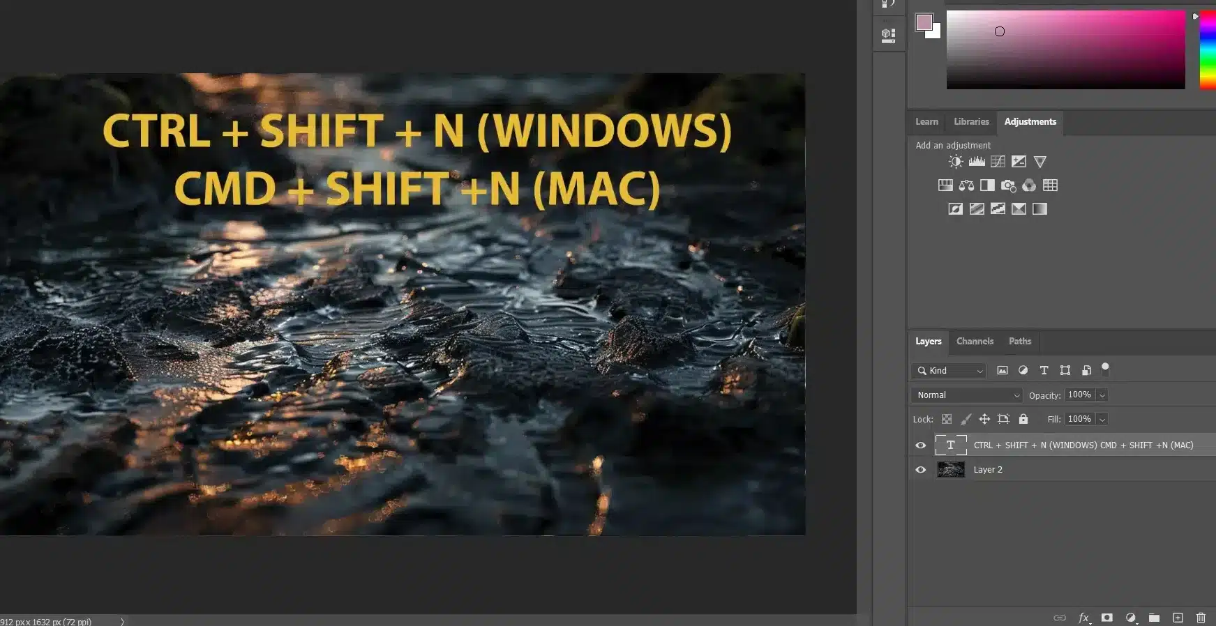Add a Brightness/Contrast adjustment

click(956, 162)
